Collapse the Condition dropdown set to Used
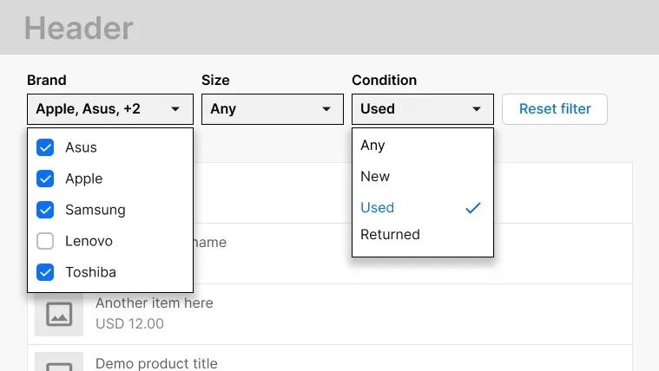Screen dimensions: 659x371 point(423,109)
